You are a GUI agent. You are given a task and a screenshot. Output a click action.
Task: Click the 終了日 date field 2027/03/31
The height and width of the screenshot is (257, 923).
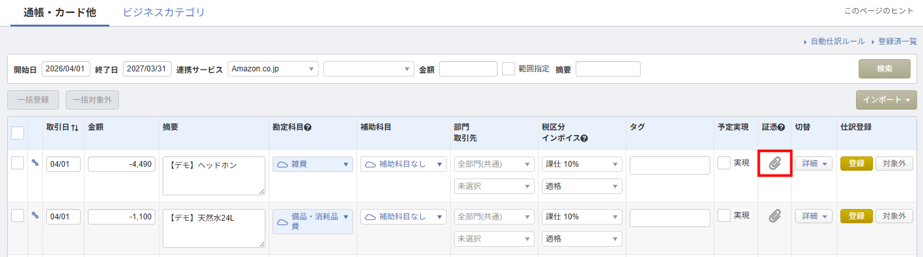[147, 69]
